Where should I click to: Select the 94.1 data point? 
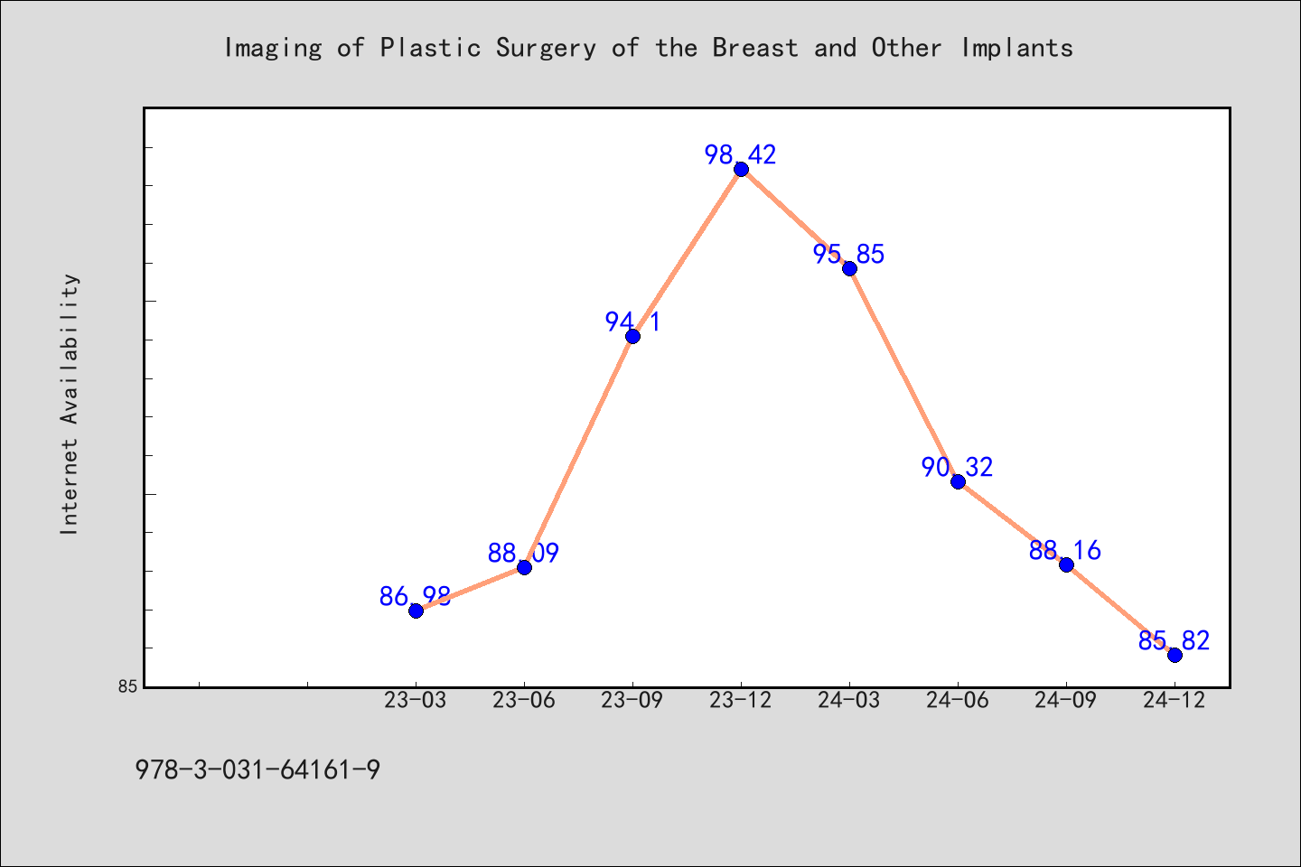coord(632,336)
